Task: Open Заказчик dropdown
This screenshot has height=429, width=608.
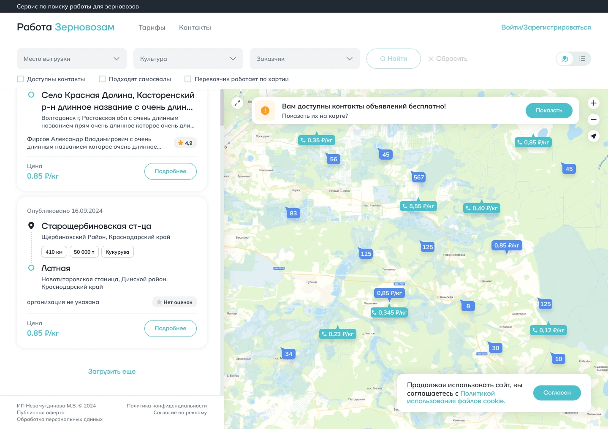Action: [305, 59]
